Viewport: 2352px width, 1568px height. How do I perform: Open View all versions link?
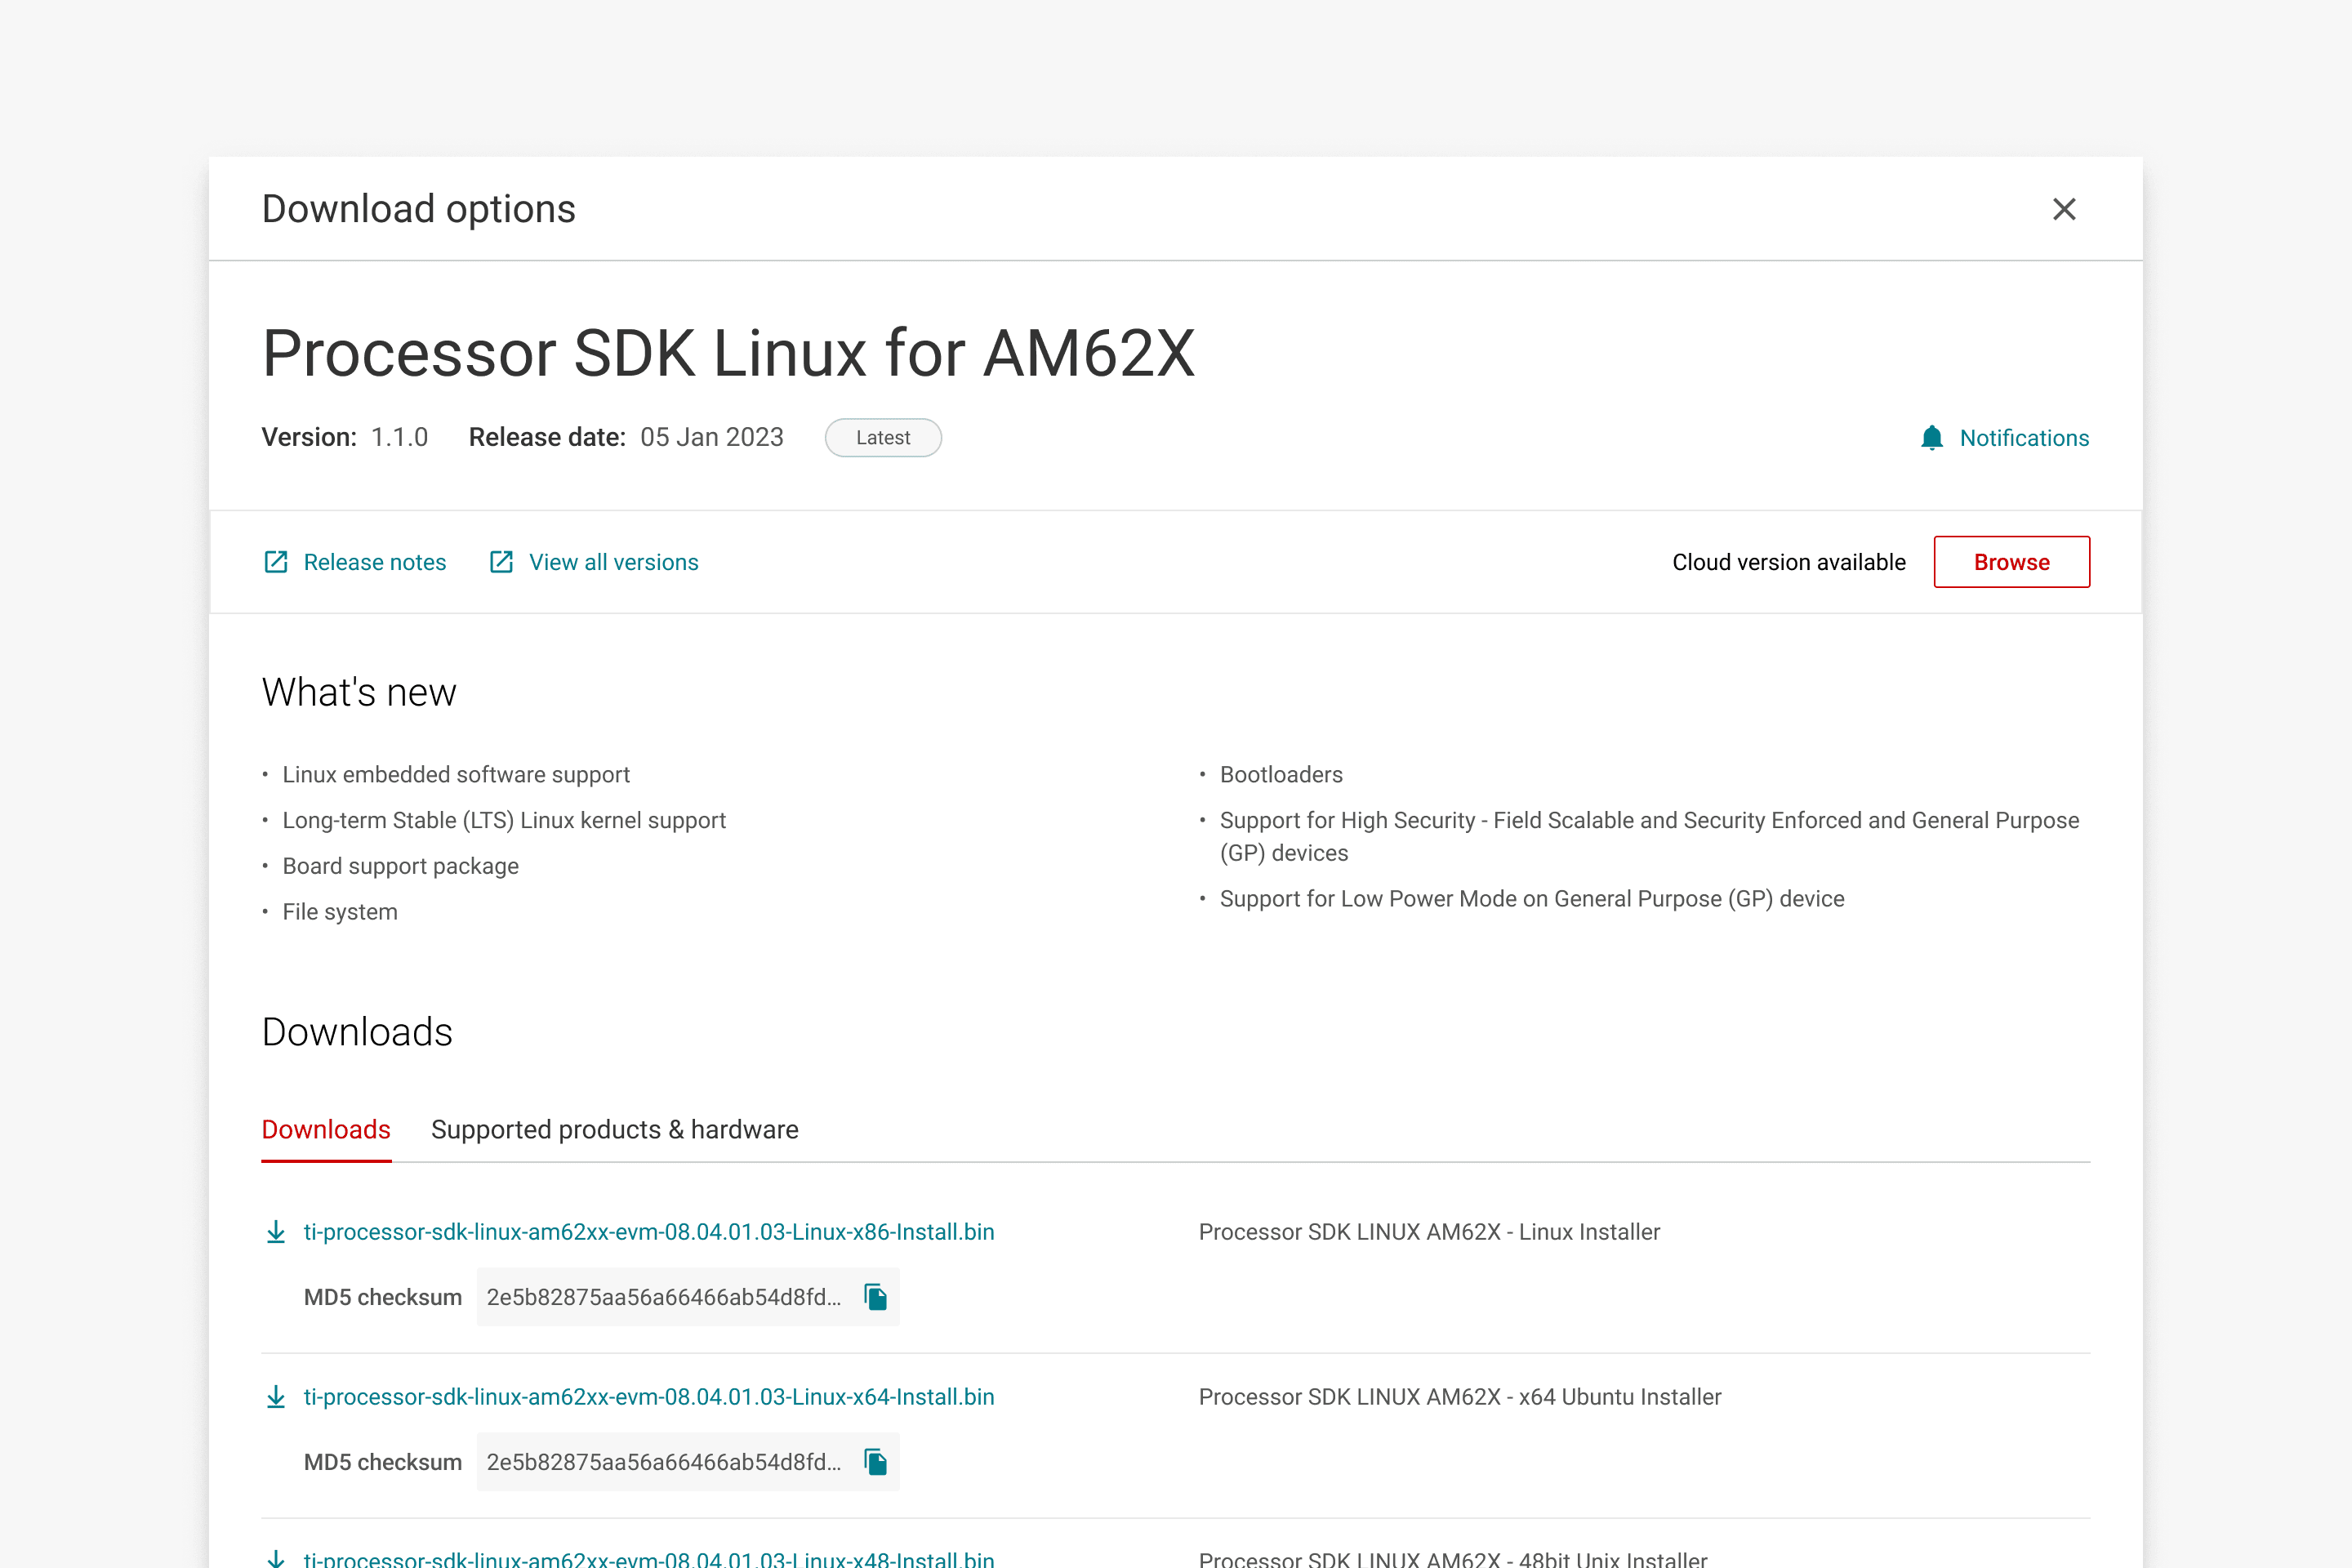pyautogui.click(x=613, y=562)
